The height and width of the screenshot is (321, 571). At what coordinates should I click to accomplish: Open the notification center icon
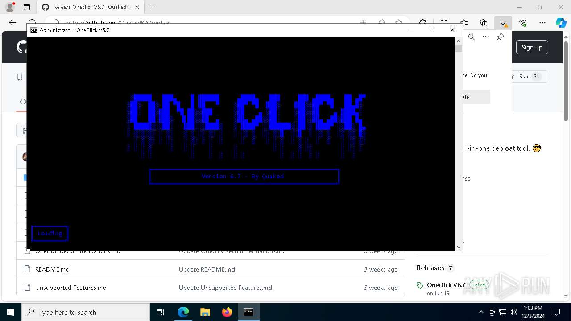[x=556, y=312]
